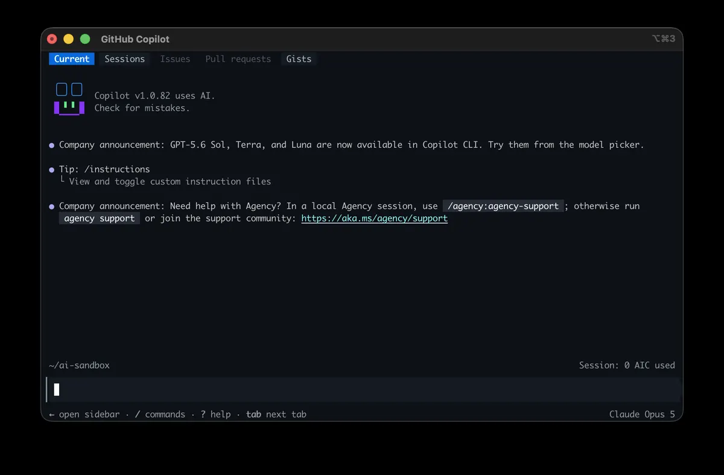Minimize the window with yellow button
Viewport: 724px width, 475px height.
69,39
